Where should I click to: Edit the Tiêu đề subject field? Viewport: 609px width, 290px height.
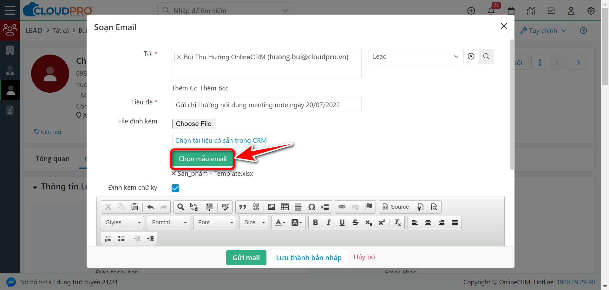(x=266, y=104)
